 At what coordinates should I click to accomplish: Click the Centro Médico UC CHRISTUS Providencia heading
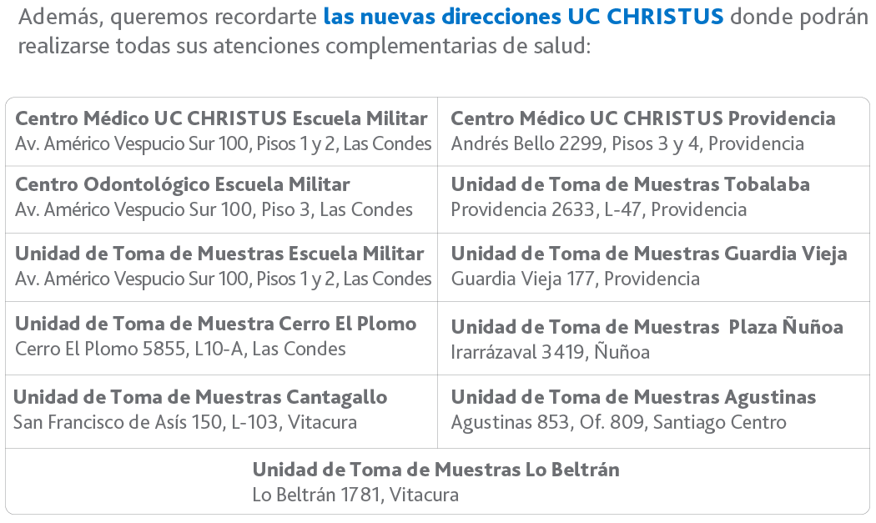point(643,118)
